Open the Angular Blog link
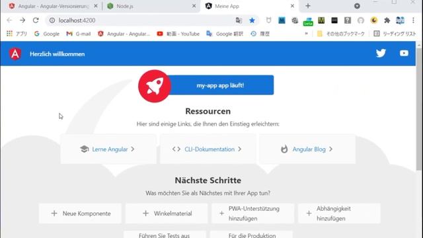423x238 pixels. click(x=307, y=149)
